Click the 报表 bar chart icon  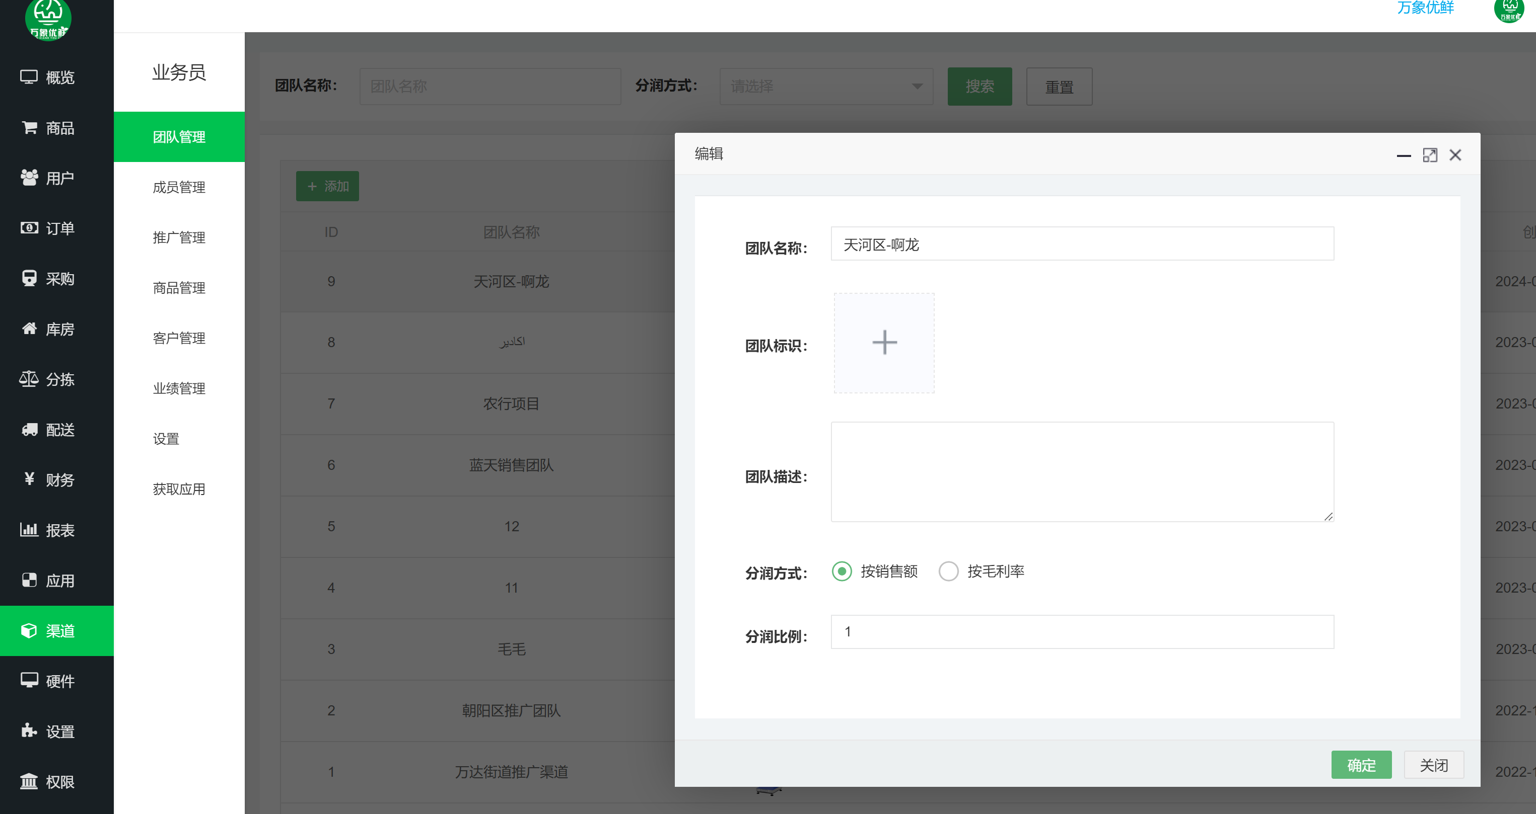[29, 529]
